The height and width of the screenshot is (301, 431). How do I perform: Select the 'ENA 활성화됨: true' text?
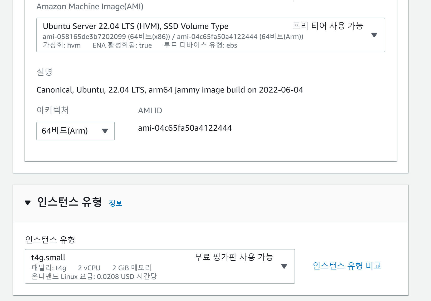[122, 45]
